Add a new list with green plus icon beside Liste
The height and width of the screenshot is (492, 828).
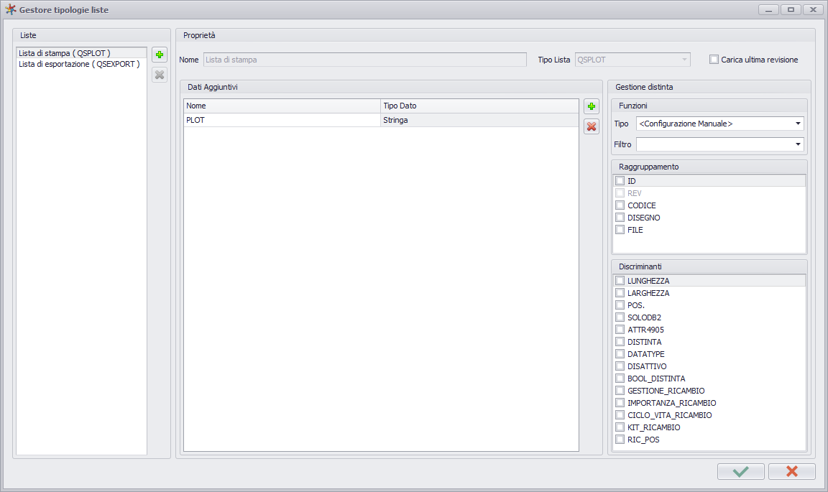pos(160,55)
